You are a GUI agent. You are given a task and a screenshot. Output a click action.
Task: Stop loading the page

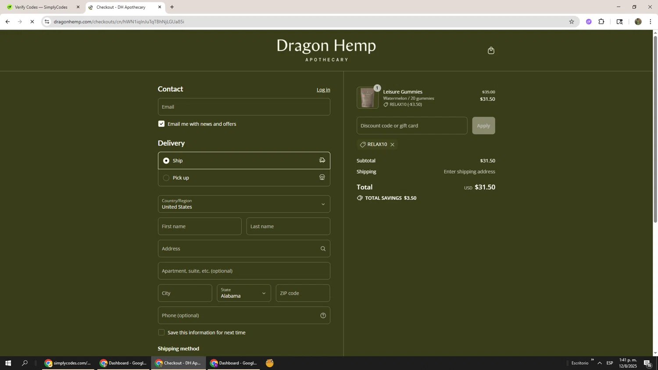(32, 21)
